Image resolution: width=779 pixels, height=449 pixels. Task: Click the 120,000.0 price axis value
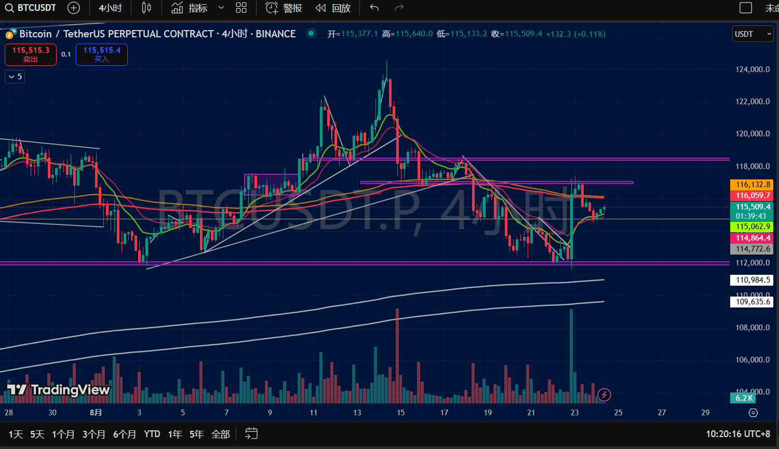753,134
